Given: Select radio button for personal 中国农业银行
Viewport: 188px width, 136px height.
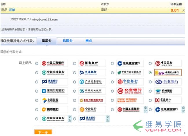Looking at the screenshot, I should coord(37,73).
